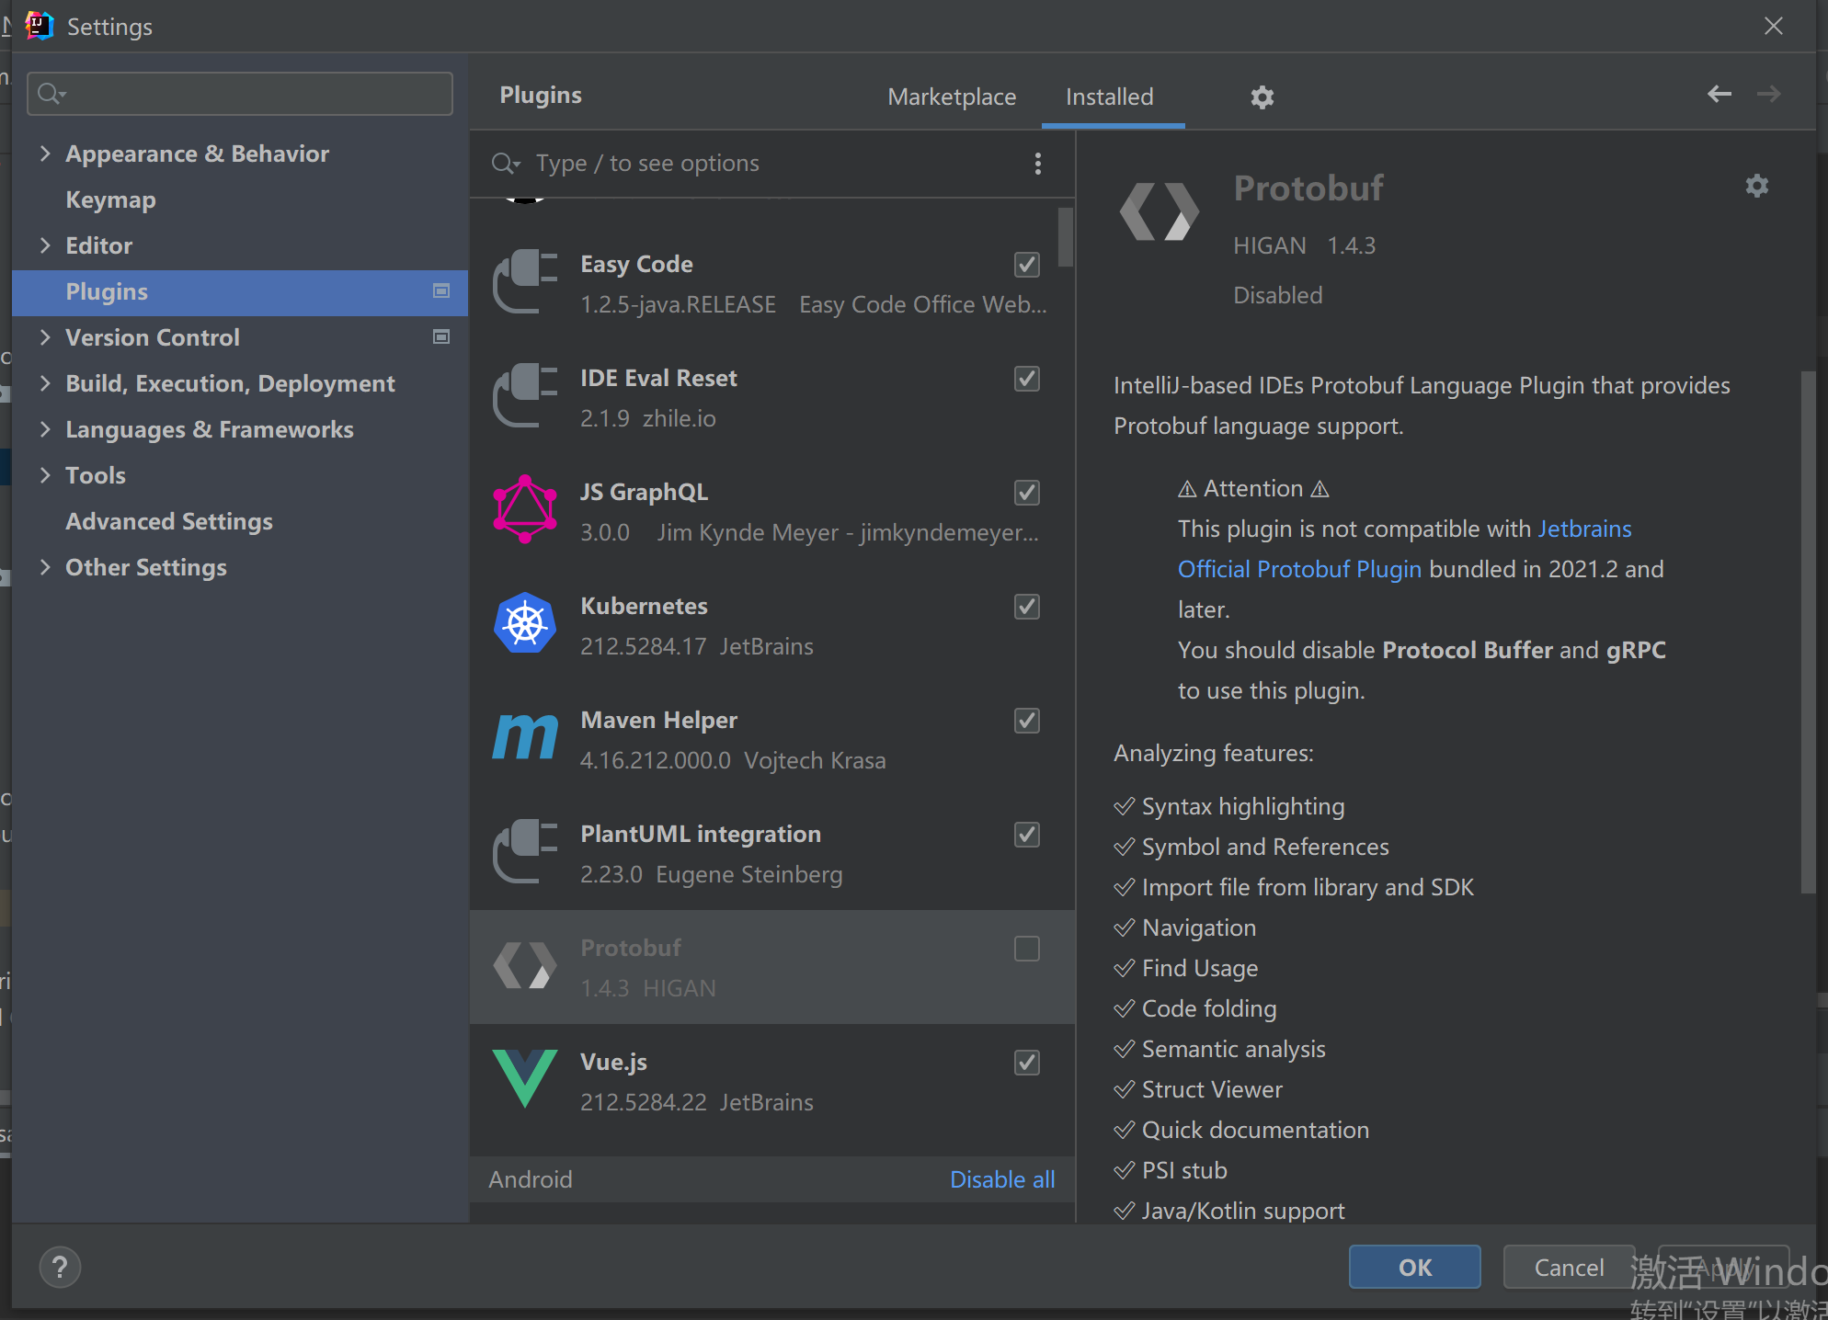Click the help question mark button

61,1268
